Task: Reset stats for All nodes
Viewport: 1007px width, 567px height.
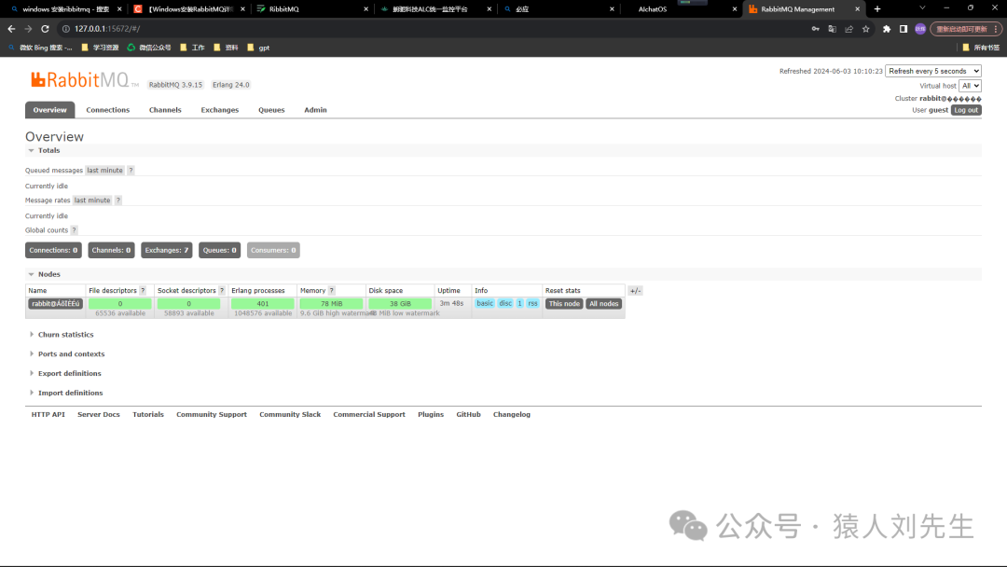Action: pyautogui.click(x=604, y=304)
